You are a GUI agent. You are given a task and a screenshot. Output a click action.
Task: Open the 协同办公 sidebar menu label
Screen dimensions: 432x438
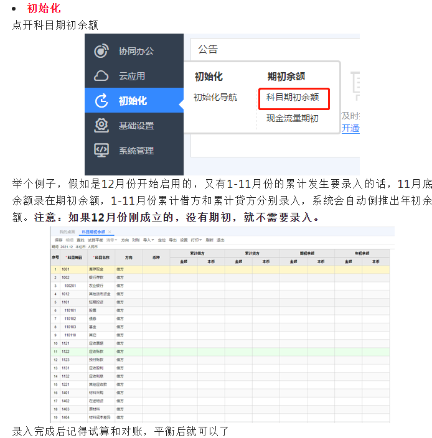[x=136, y=51]
